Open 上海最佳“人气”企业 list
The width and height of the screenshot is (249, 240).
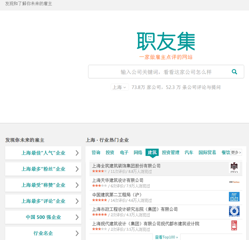(43, 153)
